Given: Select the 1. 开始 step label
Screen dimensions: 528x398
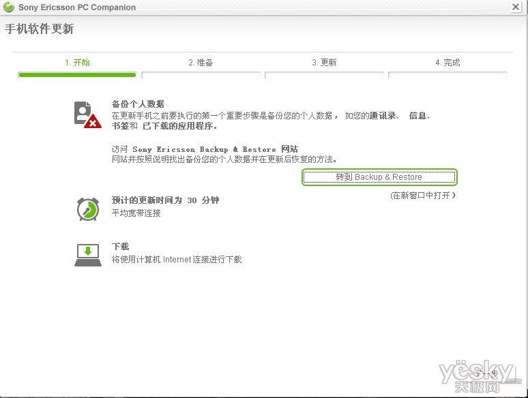Looking at the screenshot, I should [77, 63].
